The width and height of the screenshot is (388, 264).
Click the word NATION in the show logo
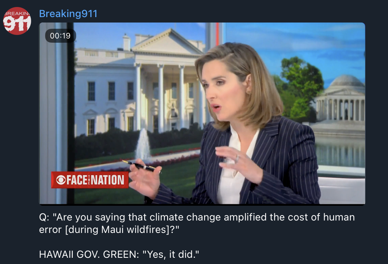point(107,180)
